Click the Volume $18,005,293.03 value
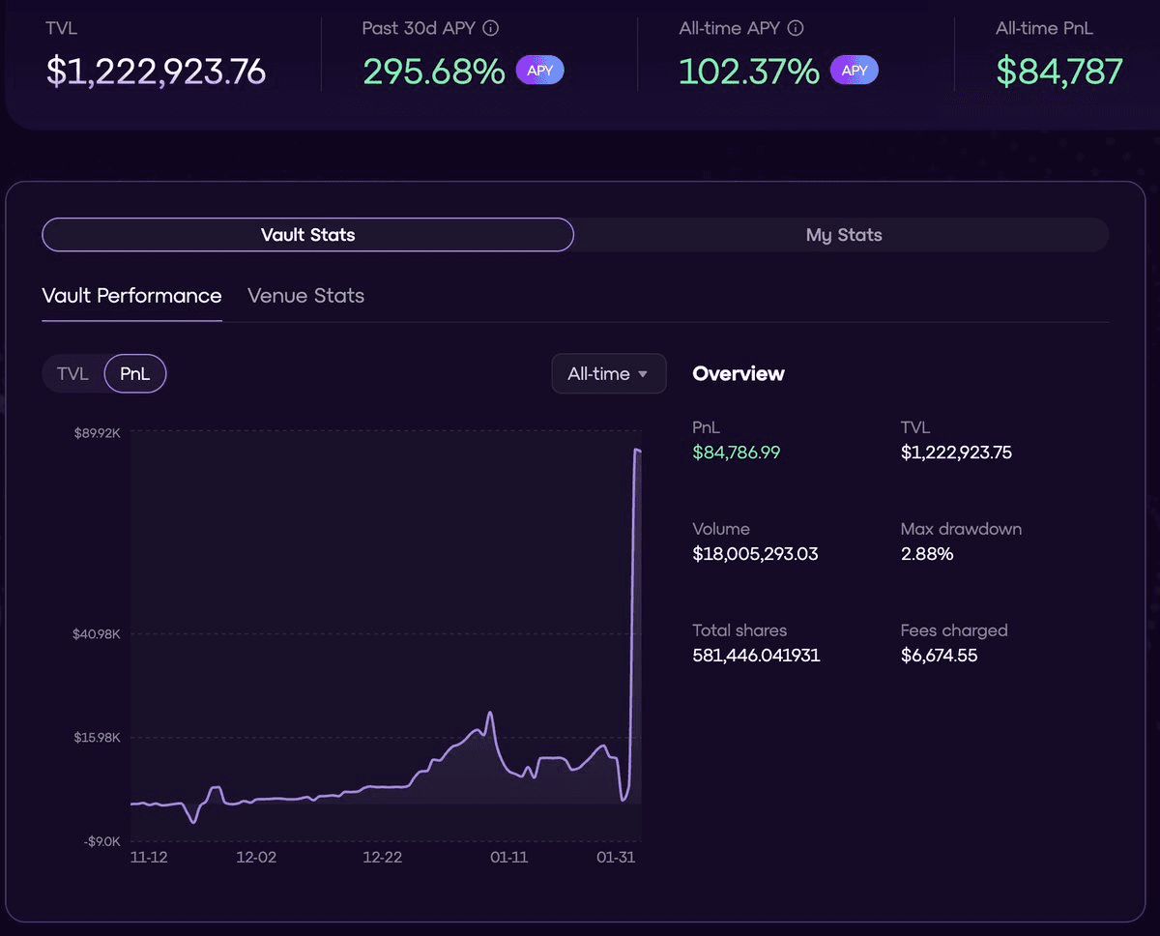This screenshot has height=936, width=1160. pyautogui.click(x=755, y=554)
